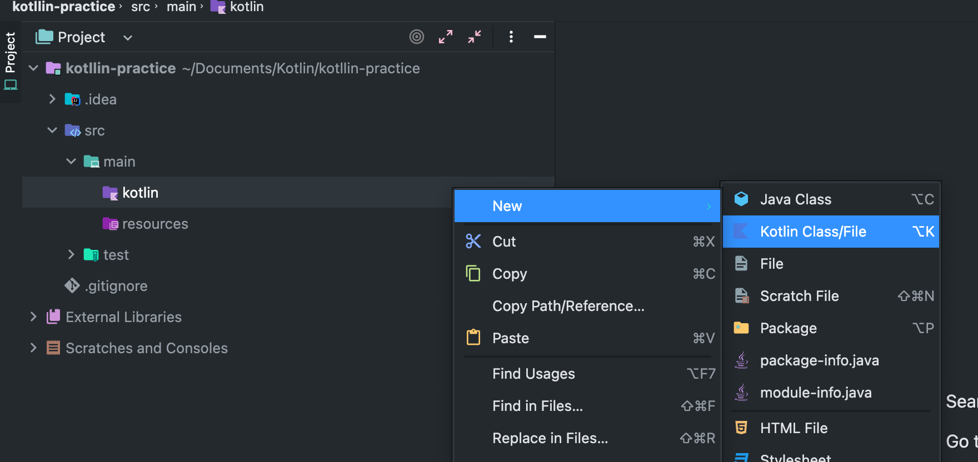
Task: Hide the Project panel with minus icon
Action: [x=540, y=37]
